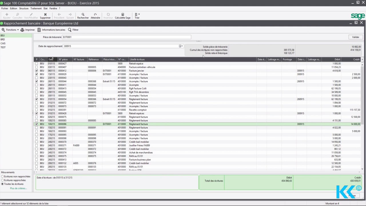Open the Traitement menu
This screenshot has height=206, width=366.
point(36,9)
